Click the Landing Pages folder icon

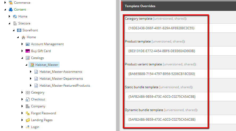28,120
